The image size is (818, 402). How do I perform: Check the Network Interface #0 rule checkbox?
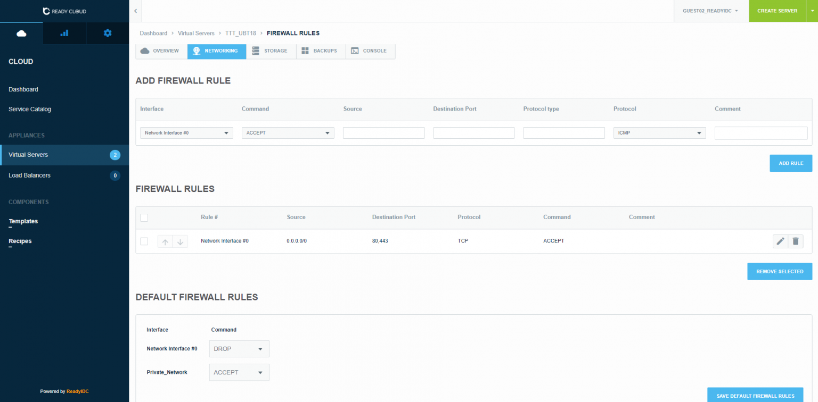(144, 241)
